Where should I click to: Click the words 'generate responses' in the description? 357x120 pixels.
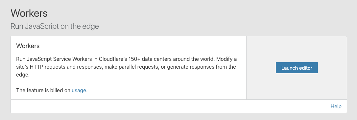coord(184,67)
